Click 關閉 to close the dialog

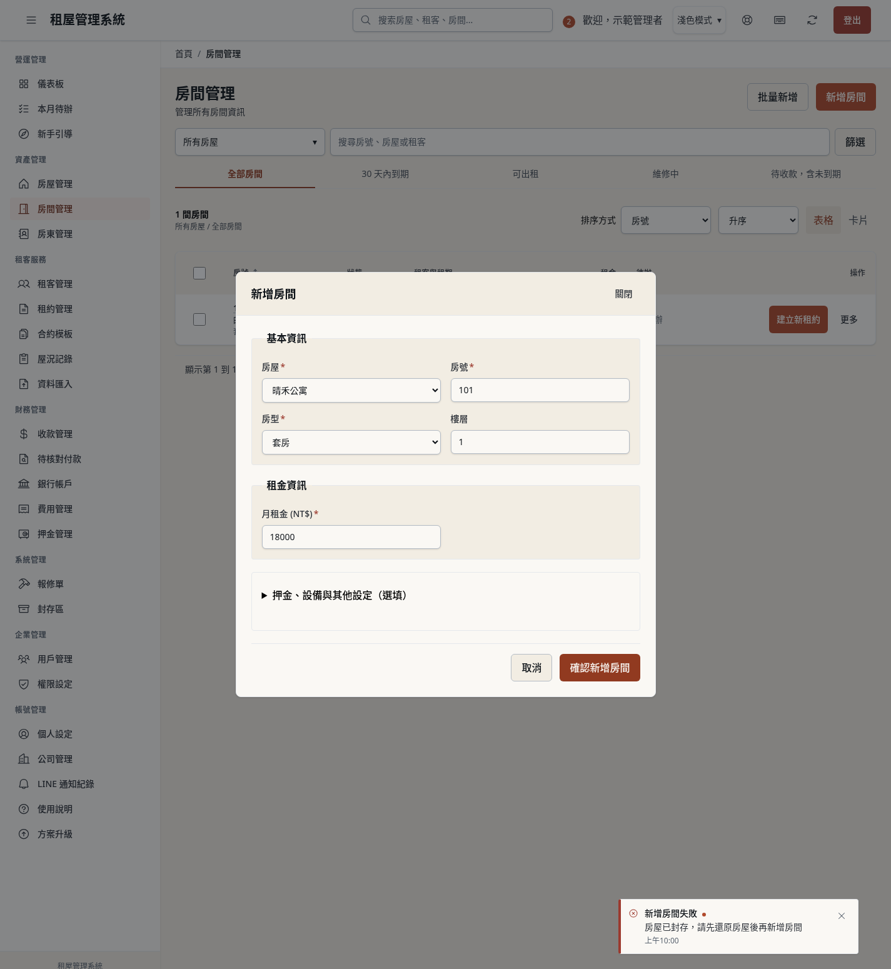(x=623, y=294)
